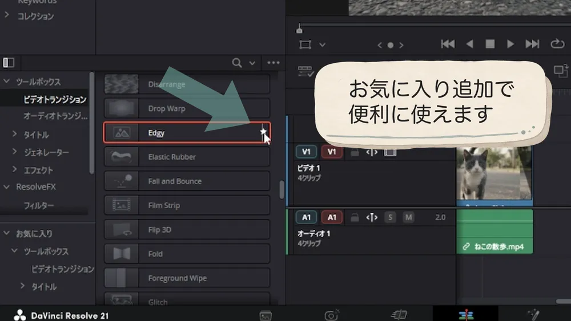The height and width of the screenshot is (321, 571).
Task: Go to last frame button
Action: (x=532, y=44)
